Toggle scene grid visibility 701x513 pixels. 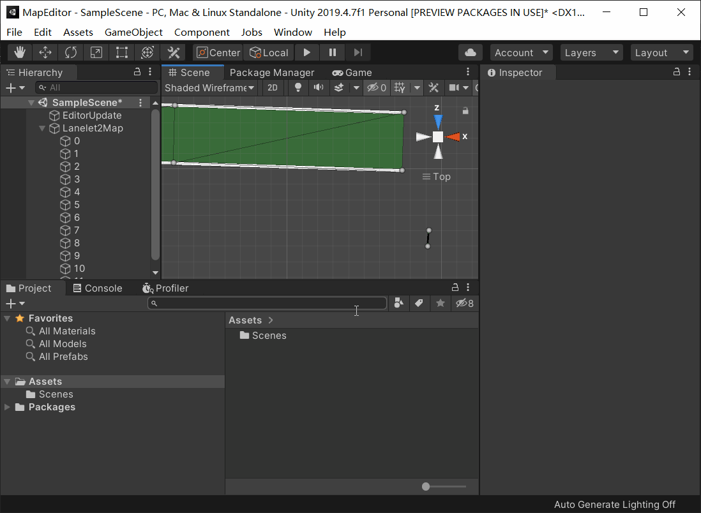[400, 87]
